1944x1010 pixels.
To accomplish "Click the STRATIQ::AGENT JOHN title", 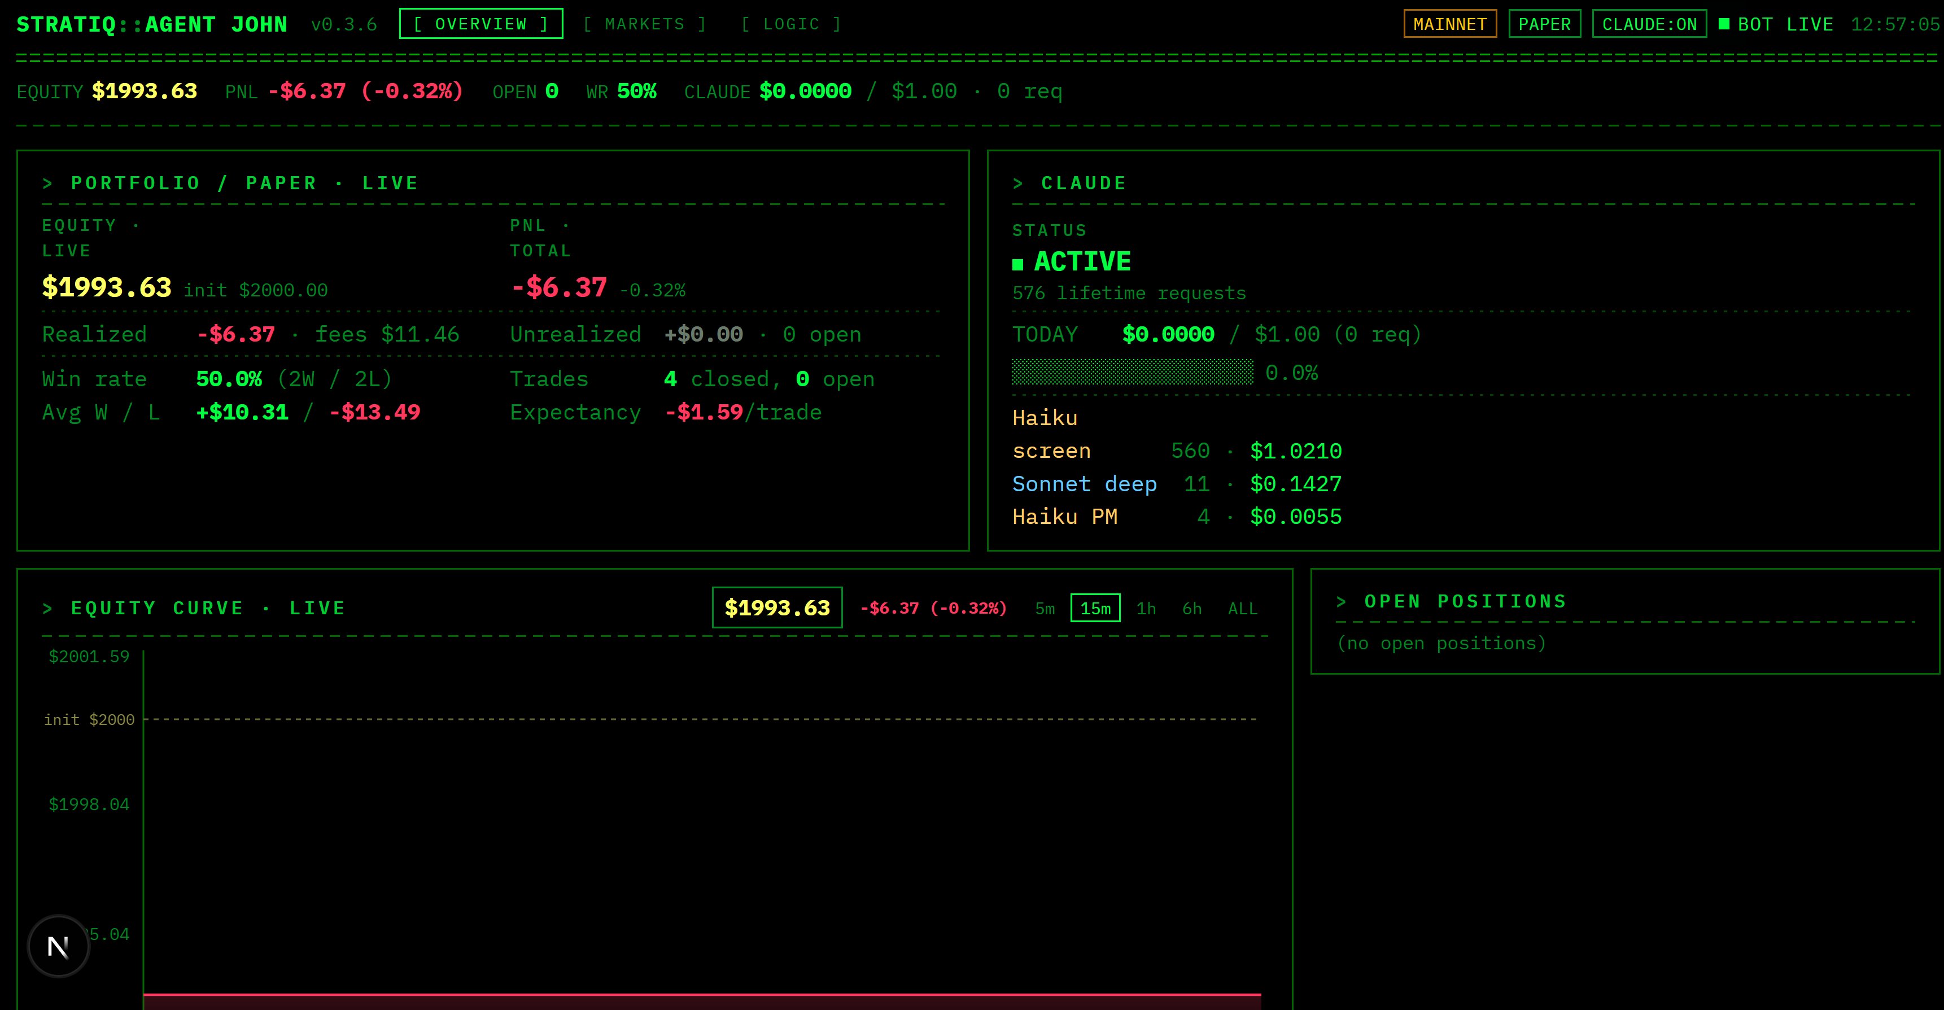I will [x=152, y=24].
